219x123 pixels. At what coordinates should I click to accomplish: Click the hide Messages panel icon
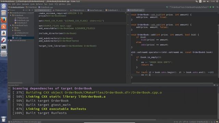click(x=217, y=85)
